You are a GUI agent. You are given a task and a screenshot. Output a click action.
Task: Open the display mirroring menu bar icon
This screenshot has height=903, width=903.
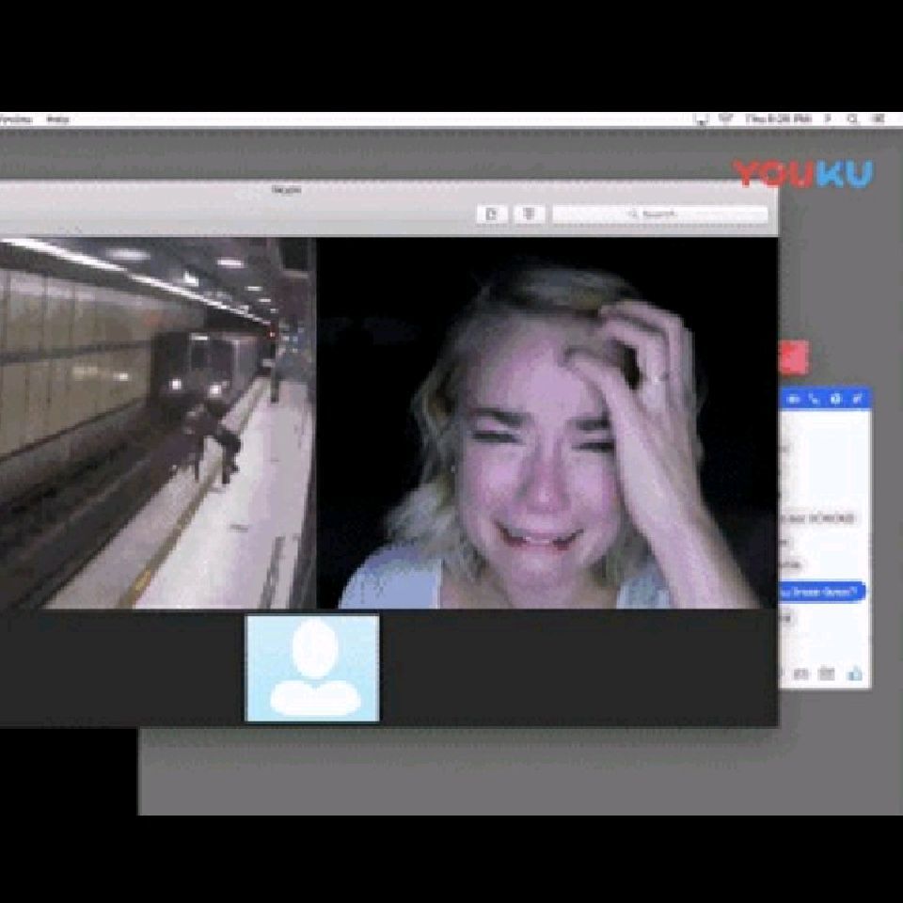(x=701, y=119)
